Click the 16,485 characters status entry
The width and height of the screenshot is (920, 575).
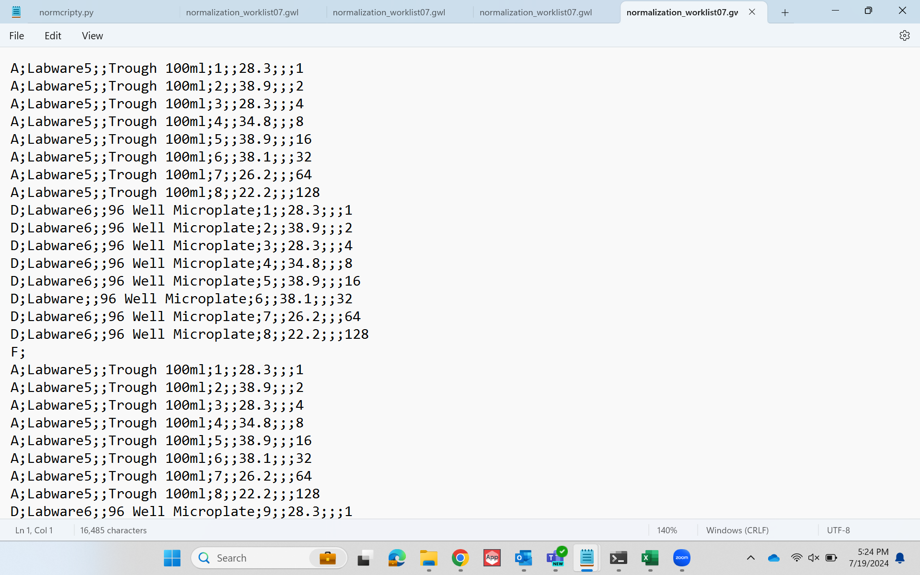point(113,530)
